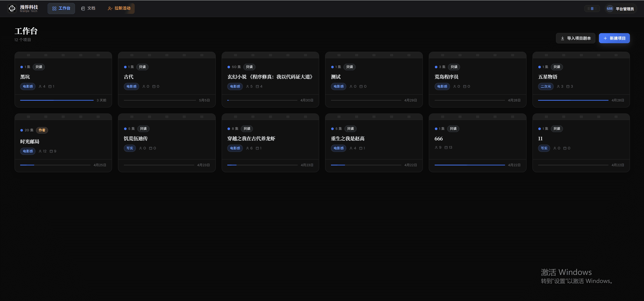Image resolution: width=644 pixels, height=301 pixels.
Task: Open the 拉新活动 tab
Action: (x=119, y=9)
